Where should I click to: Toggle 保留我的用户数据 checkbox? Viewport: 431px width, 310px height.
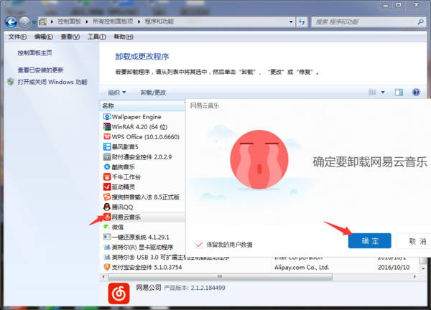[199, 245]
